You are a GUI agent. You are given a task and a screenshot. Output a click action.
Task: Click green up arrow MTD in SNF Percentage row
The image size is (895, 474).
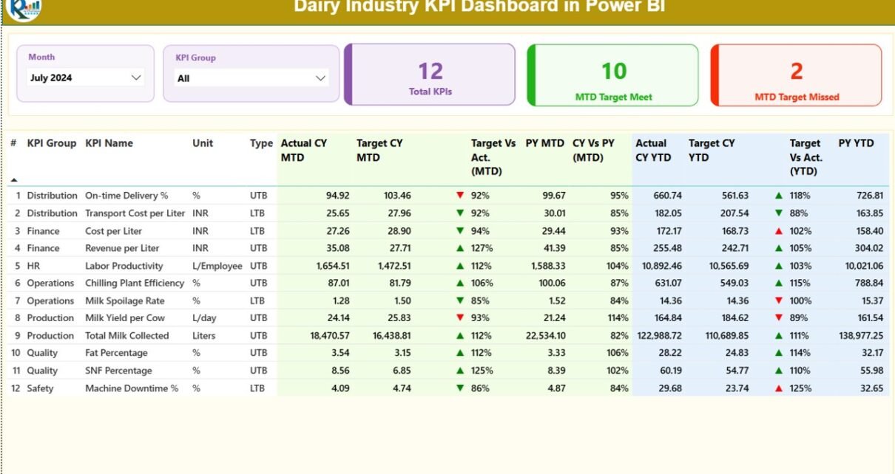tap(460, 371)
